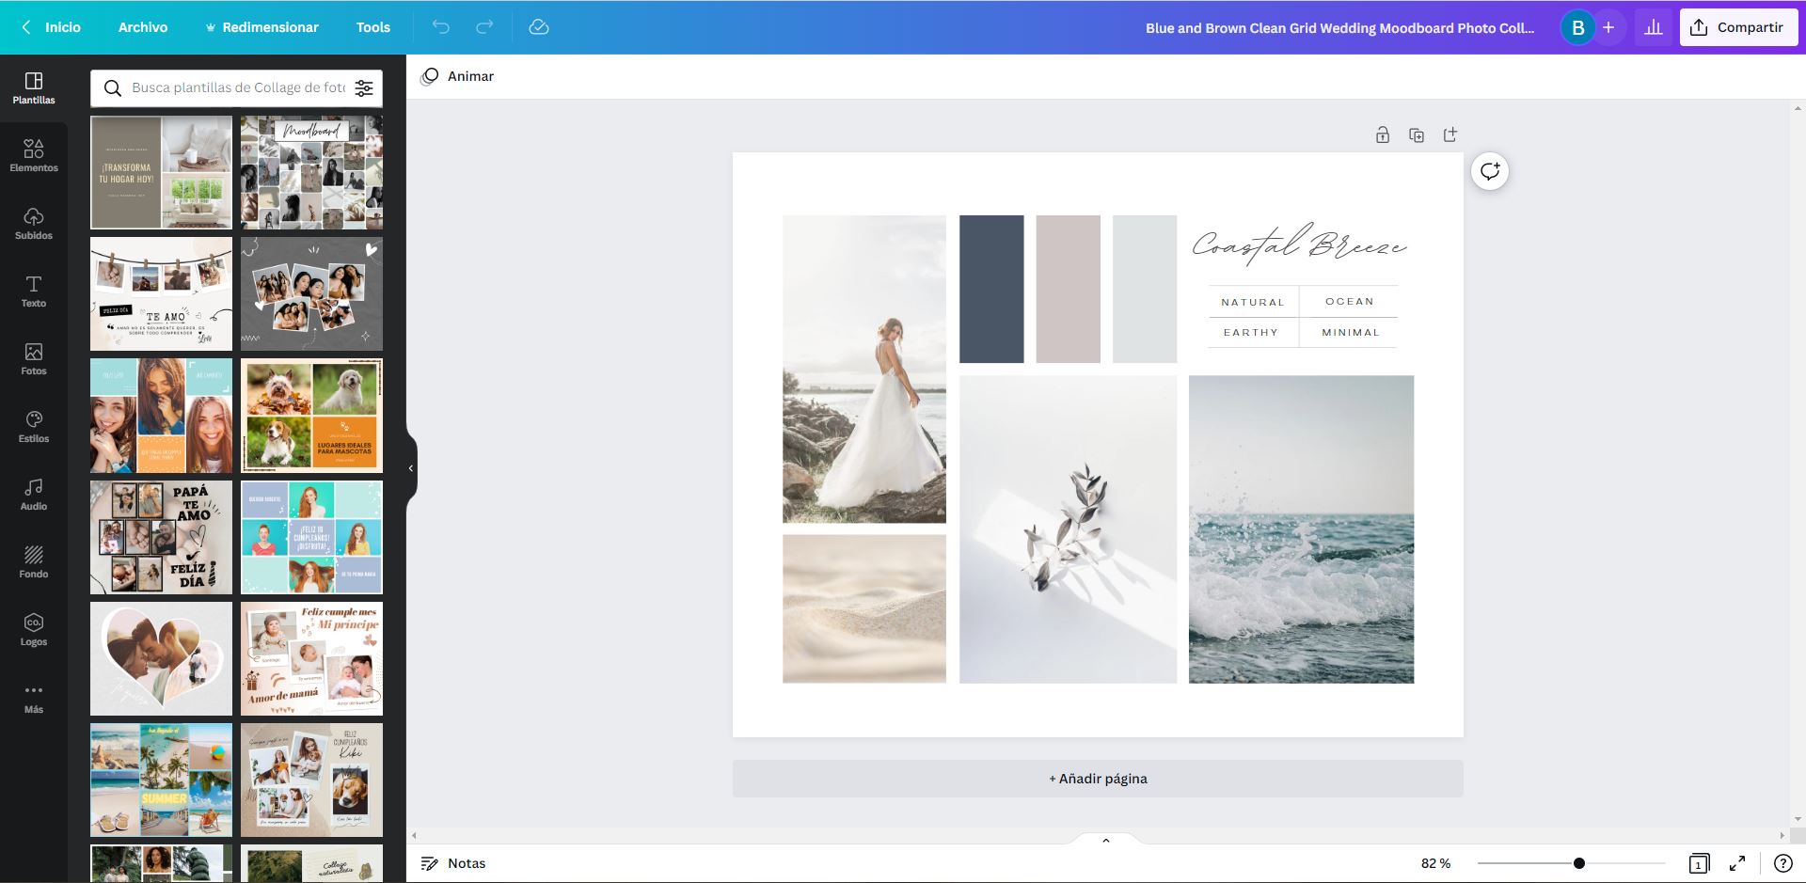Toggle the page lock icon
The height and width of the screenshot is (883, 1806).
(x=1383, y=134)
